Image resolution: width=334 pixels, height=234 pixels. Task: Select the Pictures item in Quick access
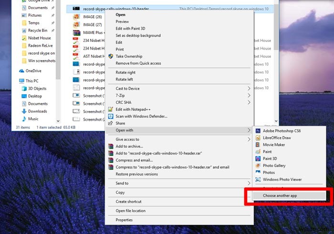(x=32, y=15)
